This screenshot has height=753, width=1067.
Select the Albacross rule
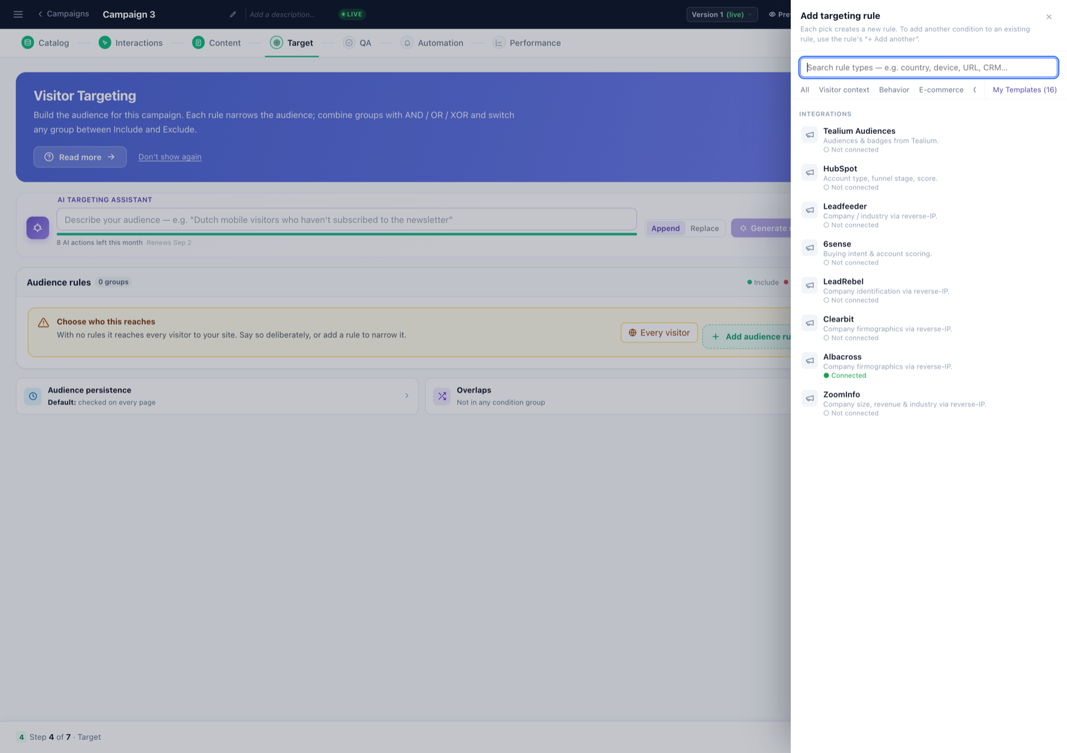pos(928,366)
